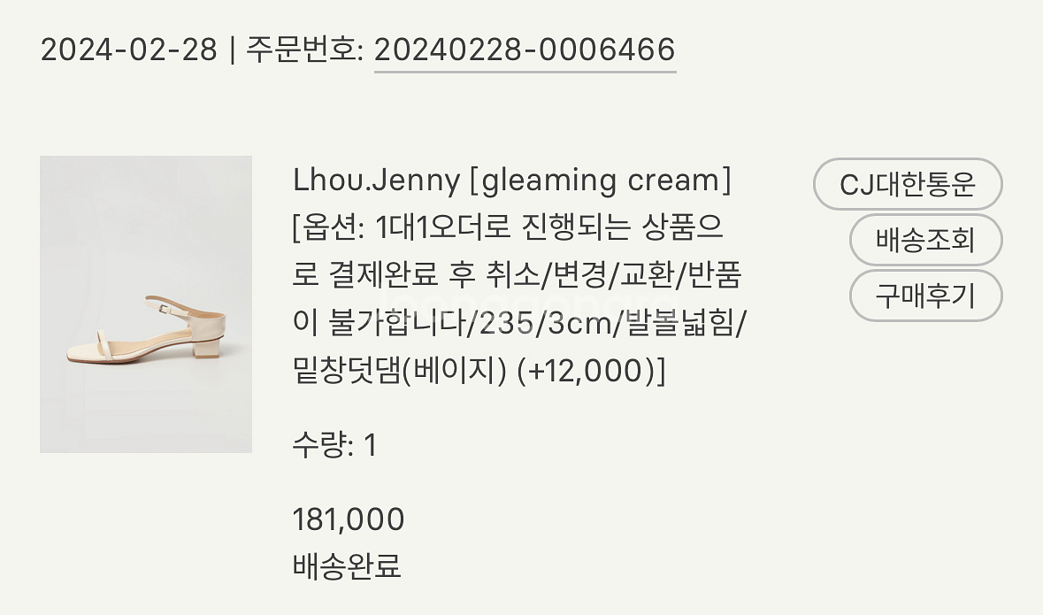Click the 181,000 price amount
Viewport: 1043px width, 615px height.
[x=349, y=519]
